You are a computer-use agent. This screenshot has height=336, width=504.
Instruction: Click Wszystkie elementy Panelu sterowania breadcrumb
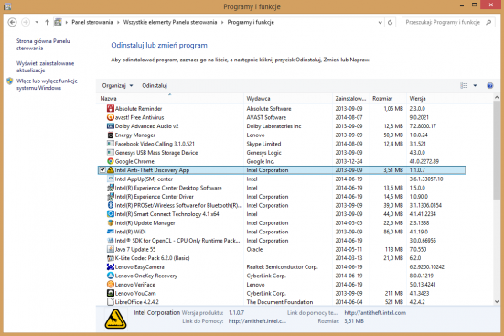[x=170, y=22]
